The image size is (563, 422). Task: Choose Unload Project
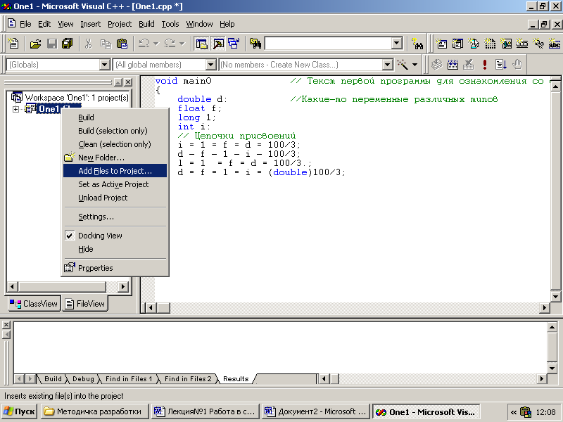[115, 198]
